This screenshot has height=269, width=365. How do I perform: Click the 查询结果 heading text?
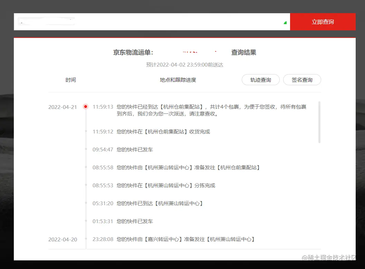pos(244,52)
